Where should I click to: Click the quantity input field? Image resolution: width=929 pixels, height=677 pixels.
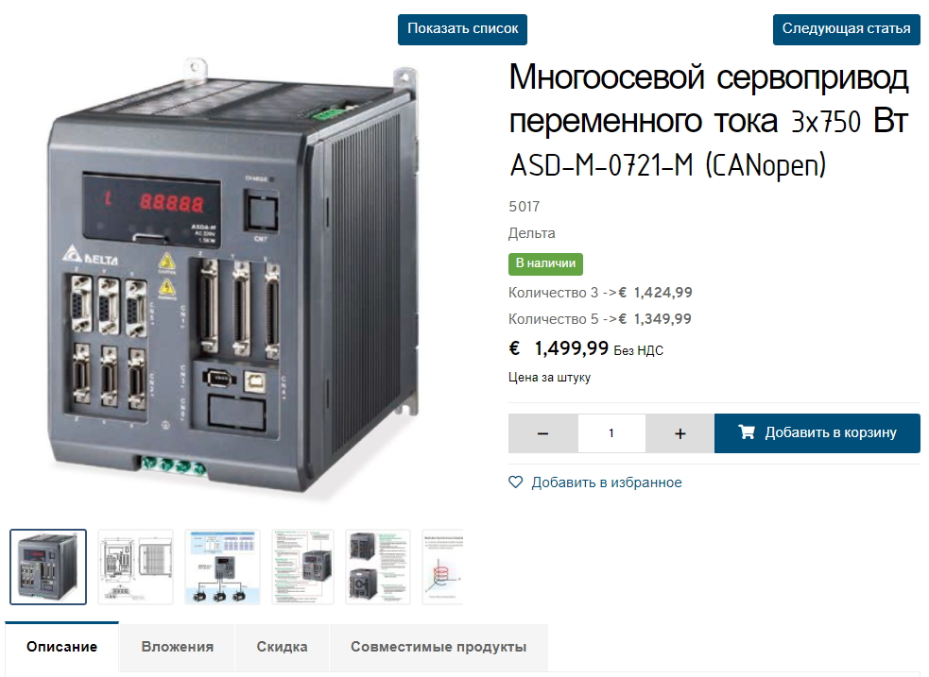coord(611,433)
